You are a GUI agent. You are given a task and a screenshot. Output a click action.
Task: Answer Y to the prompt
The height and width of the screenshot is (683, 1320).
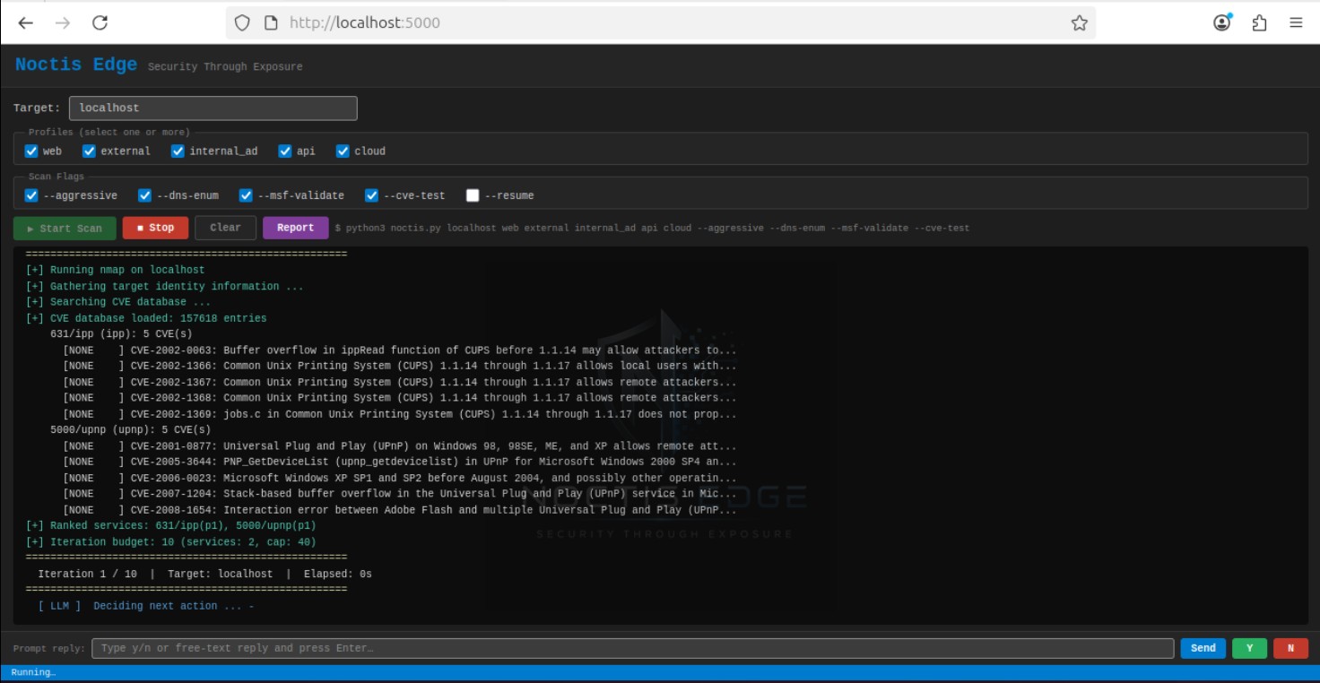click(1250, 648)
